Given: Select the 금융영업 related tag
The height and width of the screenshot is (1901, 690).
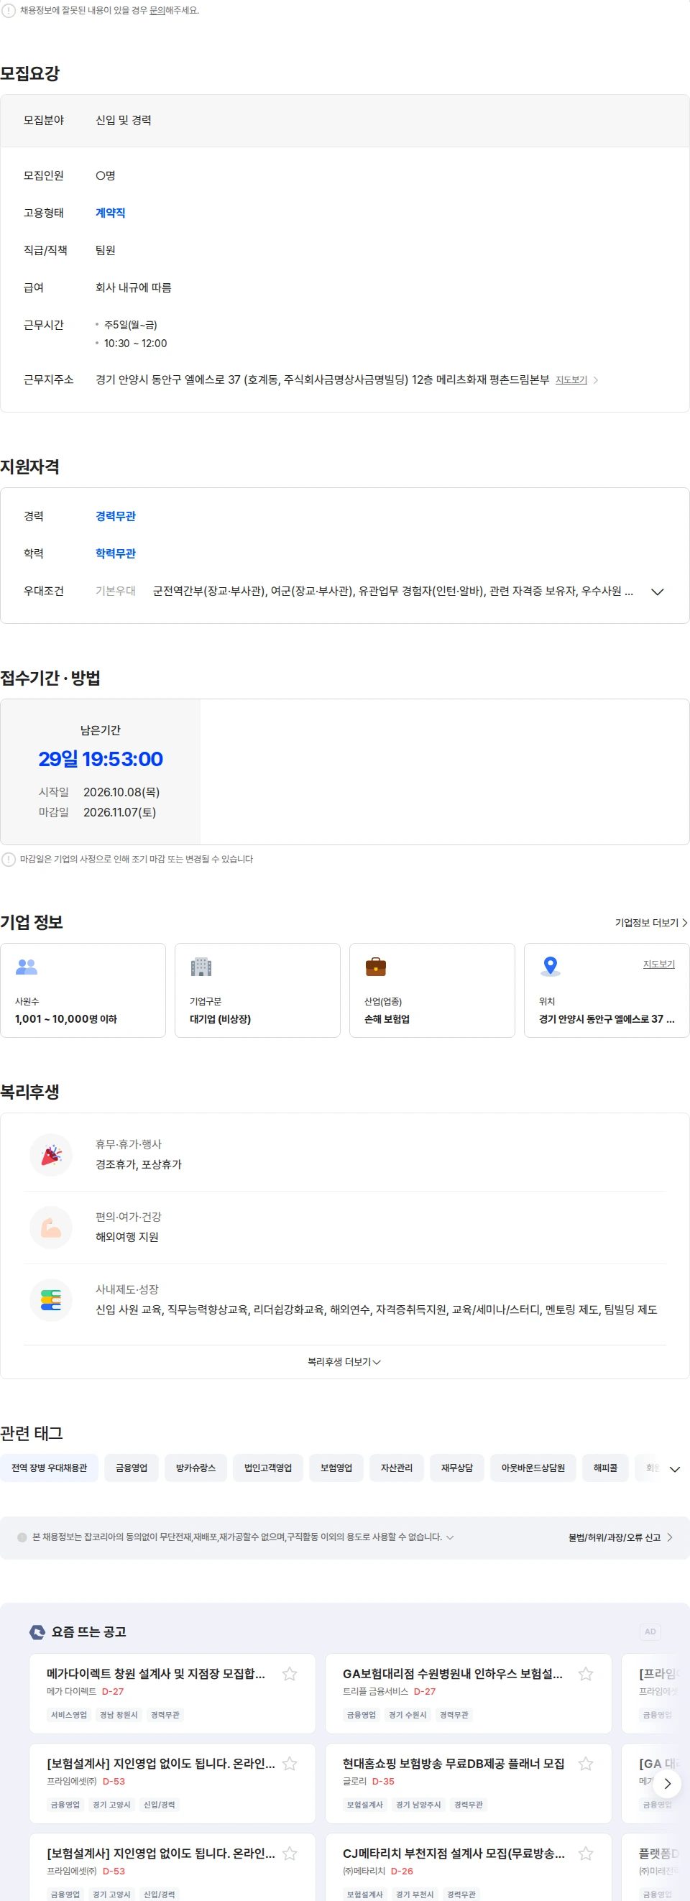Looking at the screenshot, I should click(x=132, y=1468).
